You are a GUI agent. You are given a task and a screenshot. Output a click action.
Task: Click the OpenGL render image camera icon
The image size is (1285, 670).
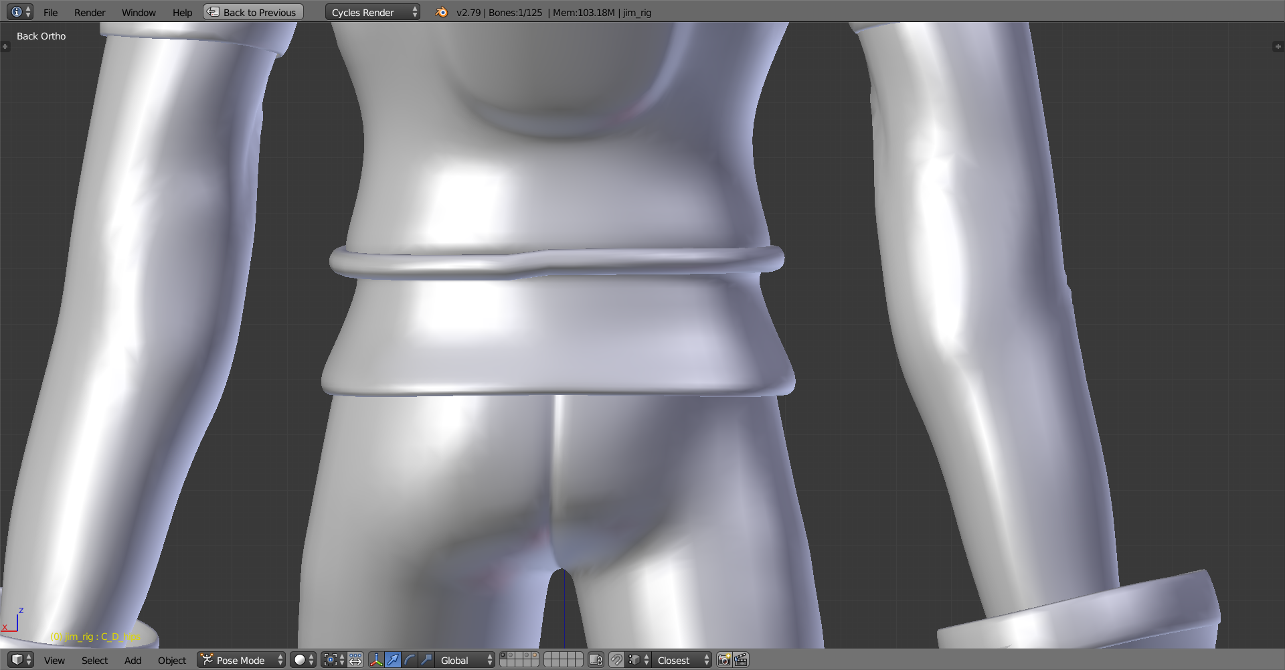724,660
